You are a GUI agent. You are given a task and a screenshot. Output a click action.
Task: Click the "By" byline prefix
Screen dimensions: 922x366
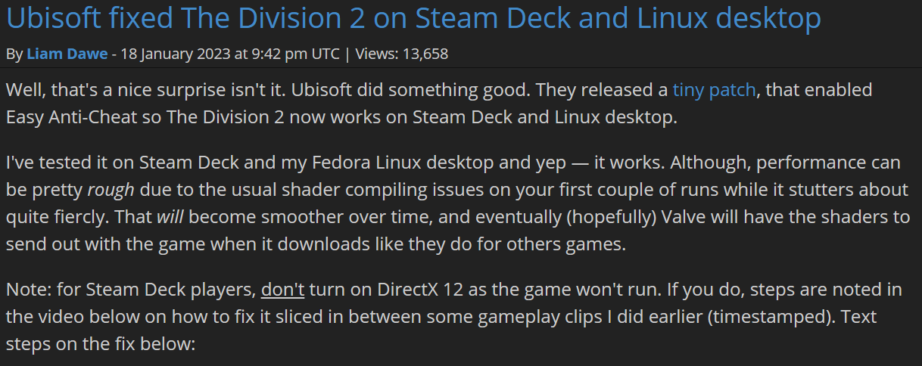[14, 54]
